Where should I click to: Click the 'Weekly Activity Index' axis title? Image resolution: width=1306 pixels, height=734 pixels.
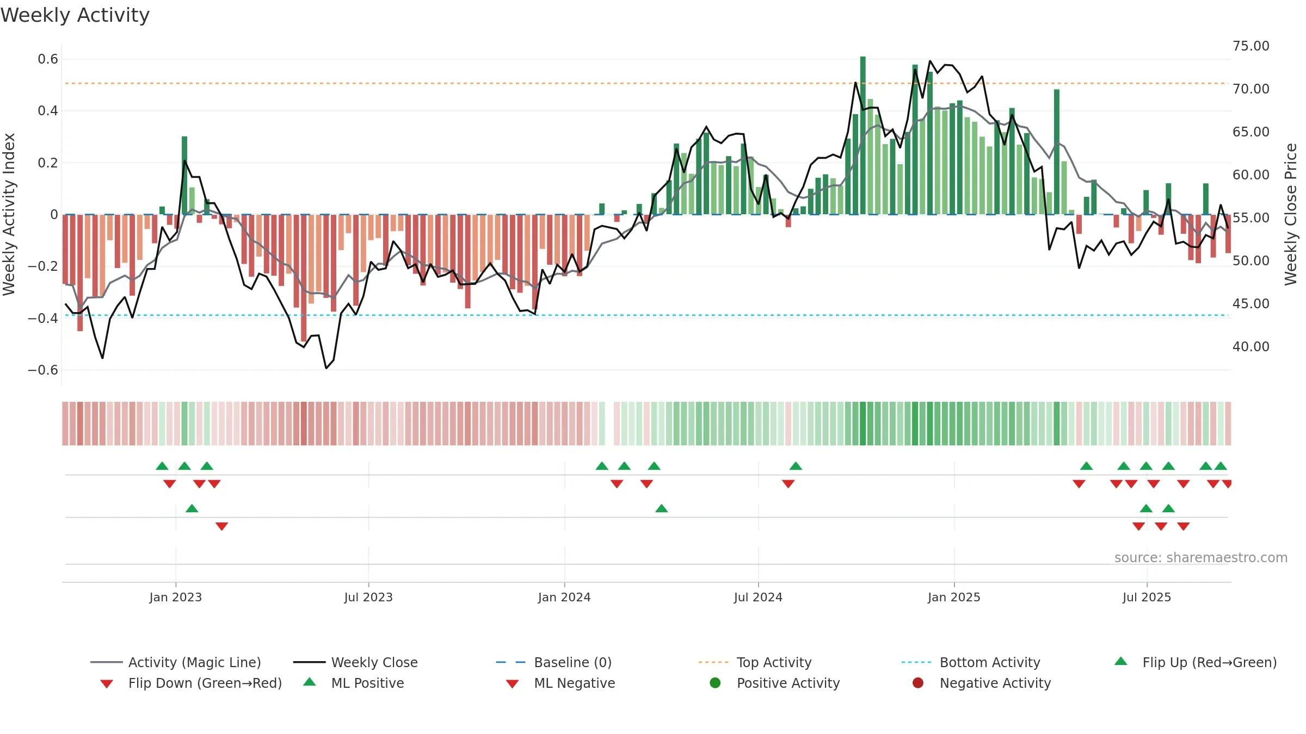9,214
